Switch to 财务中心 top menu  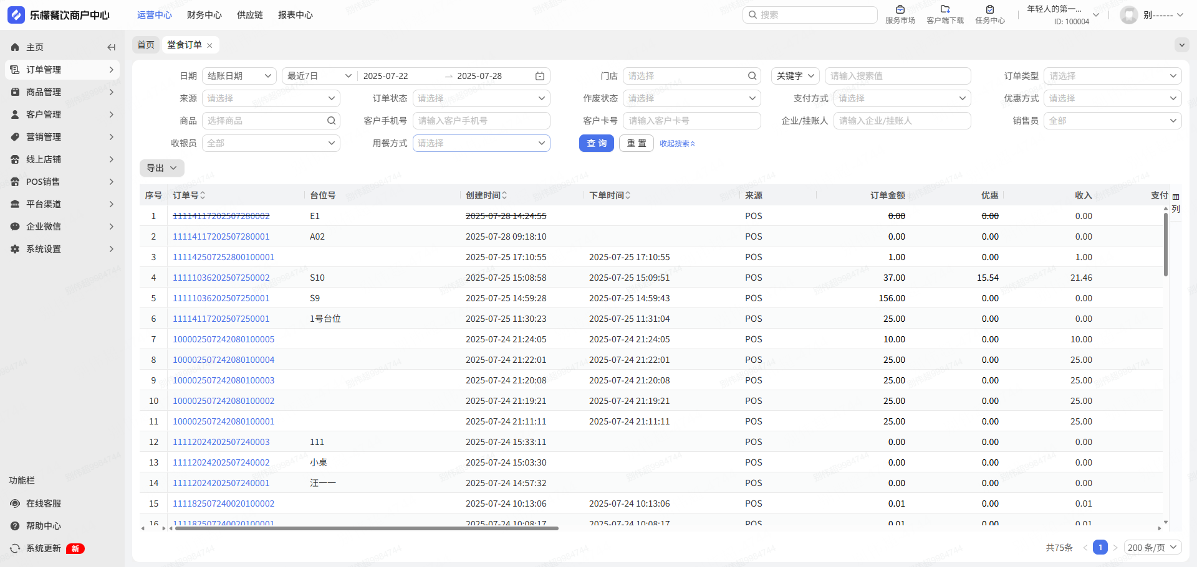[204, 15]
